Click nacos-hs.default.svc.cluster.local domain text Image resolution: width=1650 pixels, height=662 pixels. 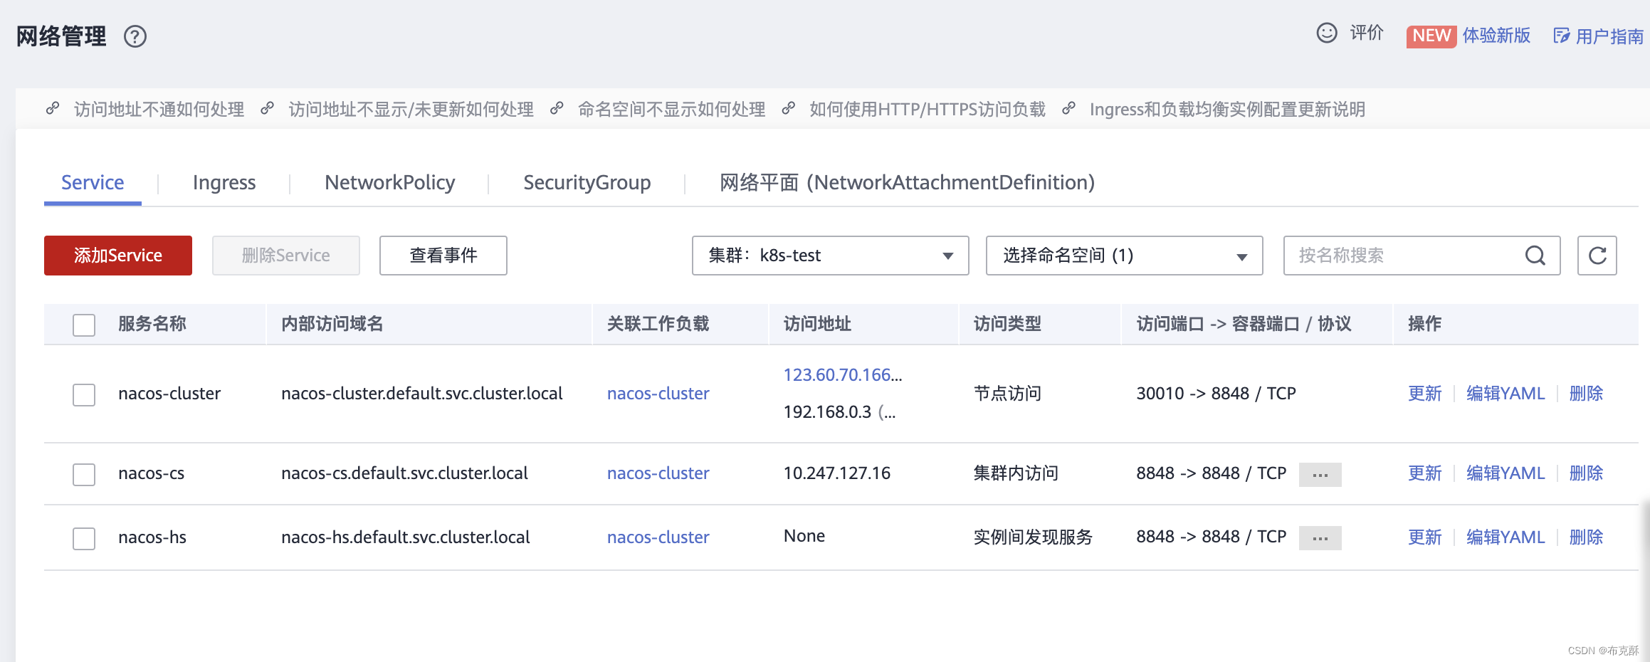(406, 537)
